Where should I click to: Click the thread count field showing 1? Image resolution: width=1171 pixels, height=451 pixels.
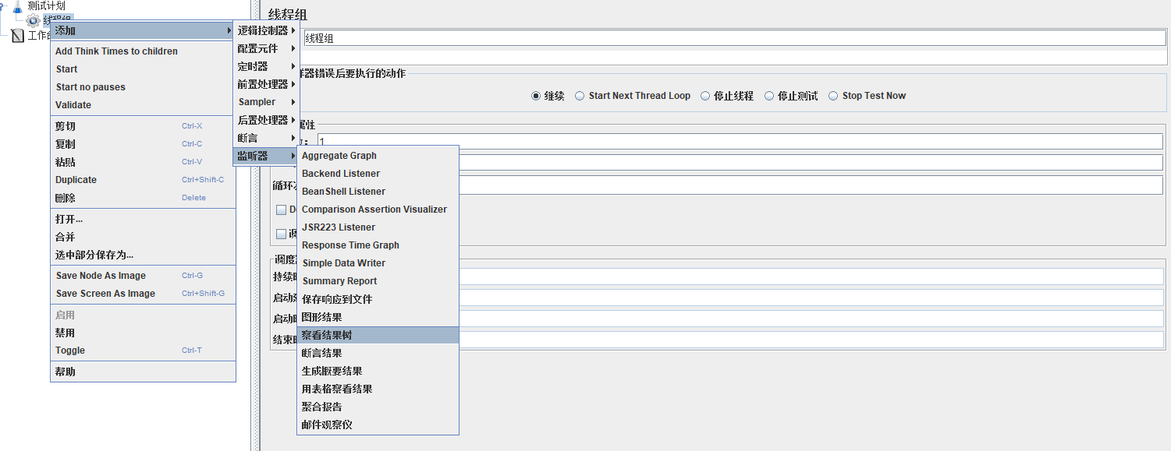pos(740,141)
